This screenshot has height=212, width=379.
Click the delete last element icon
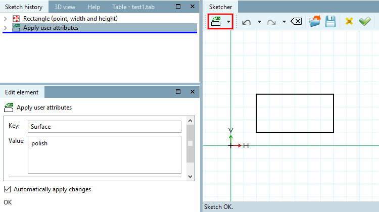tap(296, 22)
